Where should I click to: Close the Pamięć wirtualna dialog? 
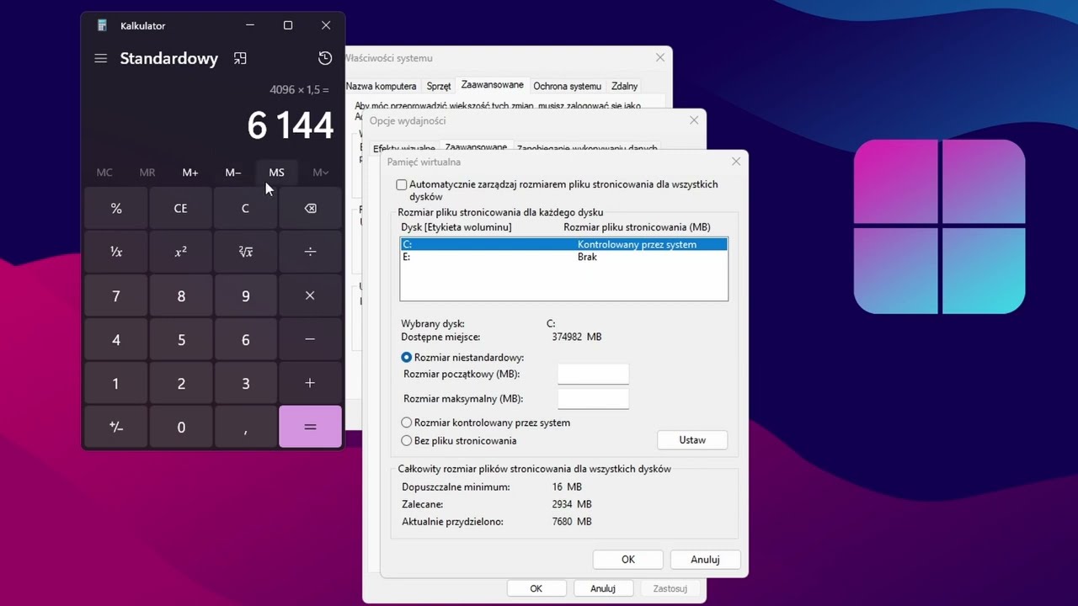pos(736,161)
